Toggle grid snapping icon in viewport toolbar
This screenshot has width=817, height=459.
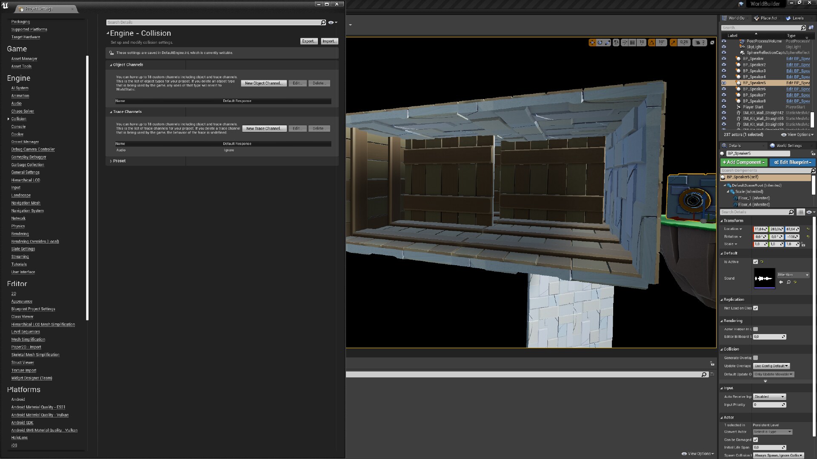632,42
